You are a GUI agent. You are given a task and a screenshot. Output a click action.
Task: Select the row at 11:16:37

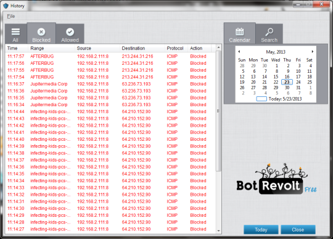pos(110,84)
